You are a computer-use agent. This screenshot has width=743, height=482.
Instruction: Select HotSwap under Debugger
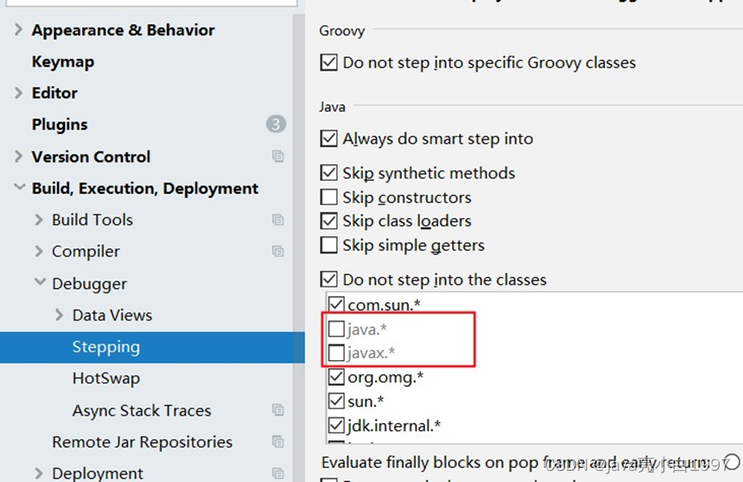106,378
